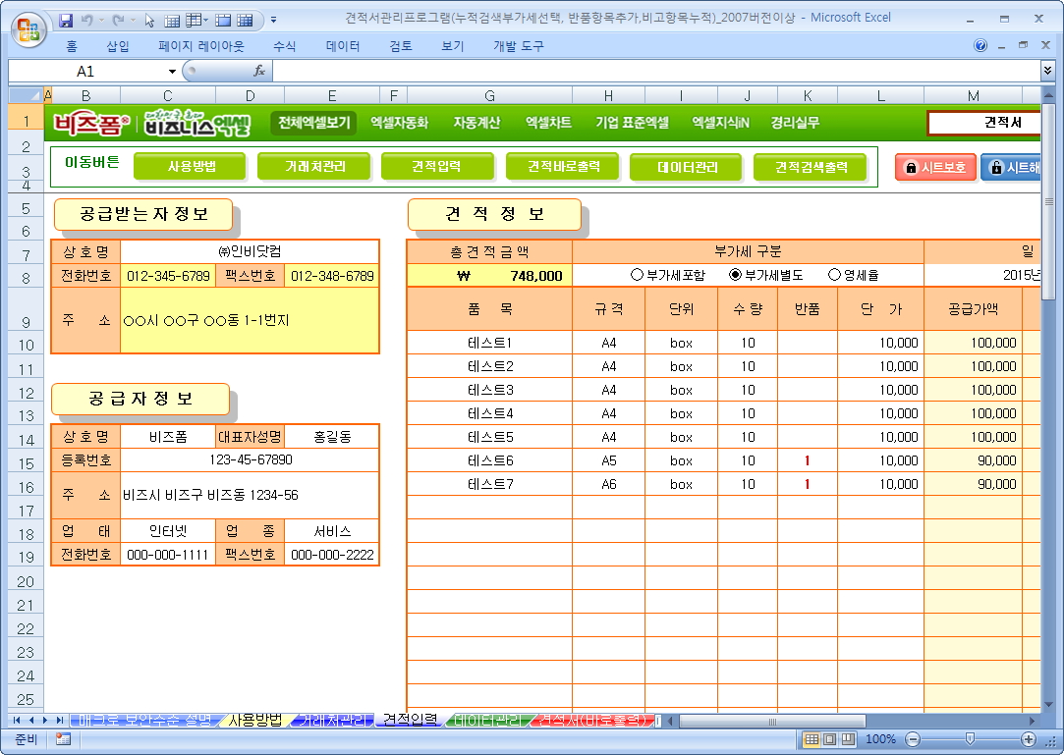Click the zoom slider handle
Viewport: 1064px width, 755px height.
970,739
